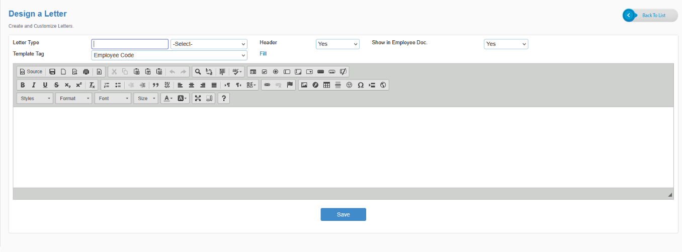Viewport: 682px width, 252px height.
Task: Open the Font dropdown
Action: point(113,98)
